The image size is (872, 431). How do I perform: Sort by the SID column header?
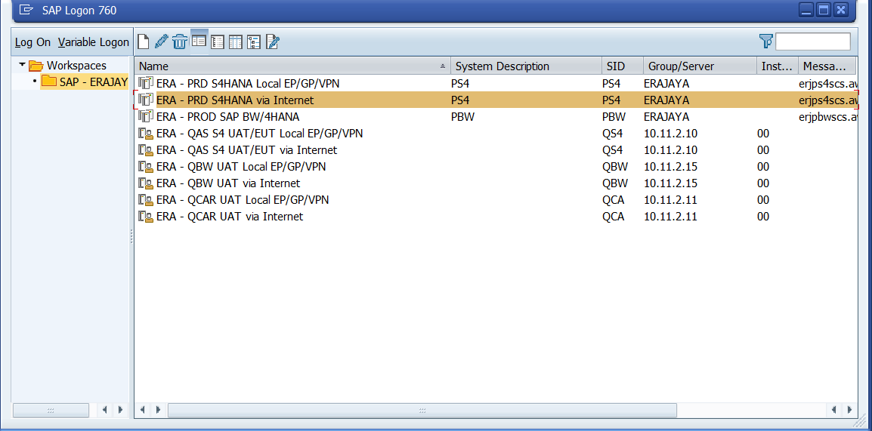[x=616, y=66]
